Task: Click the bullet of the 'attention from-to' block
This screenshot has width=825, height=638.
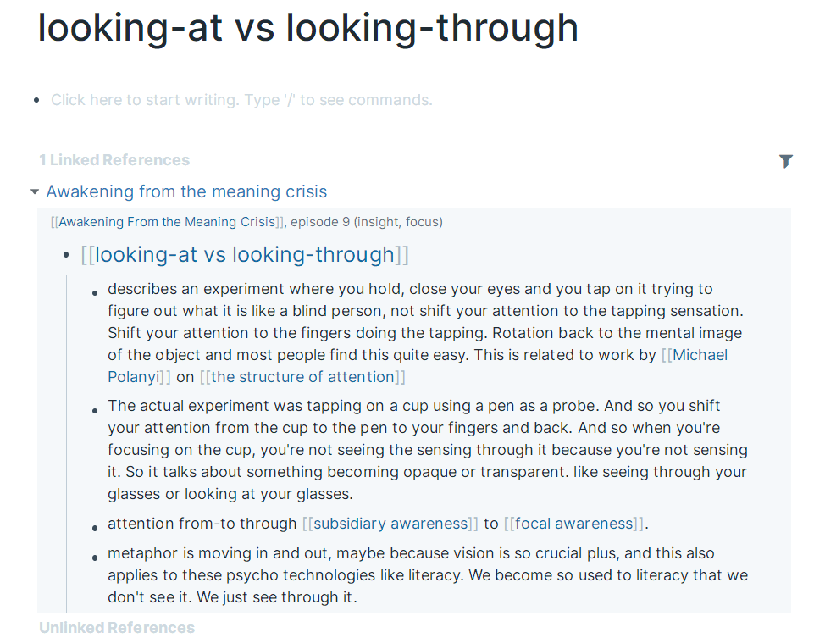Action: 95,525
